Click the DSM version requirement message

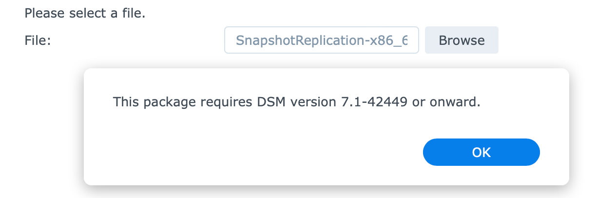pos(297,102)
